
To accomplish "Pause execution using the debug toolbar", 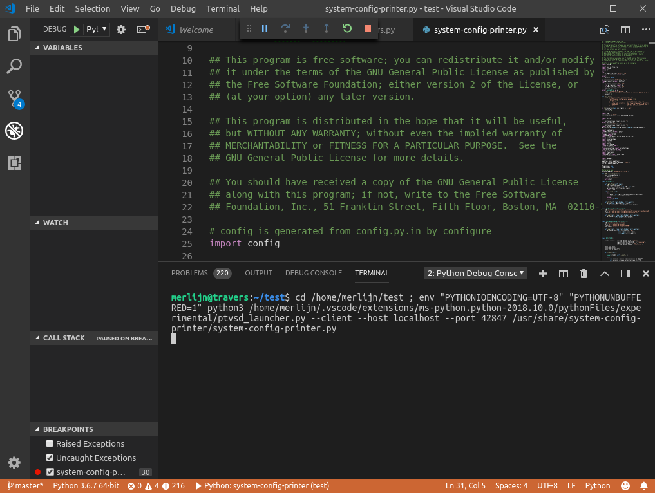I will coord(266,29).
